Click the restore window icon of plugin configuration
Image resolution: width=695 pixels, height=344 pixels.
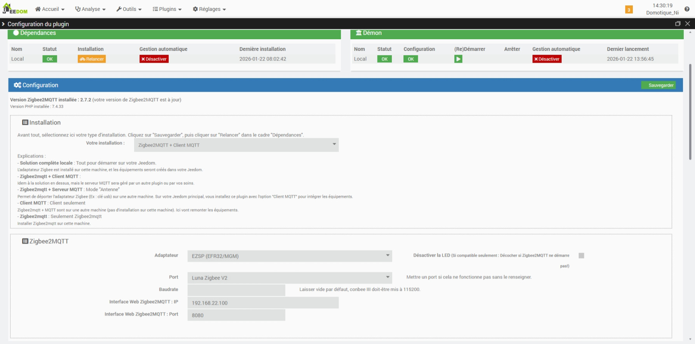point(678,24)
